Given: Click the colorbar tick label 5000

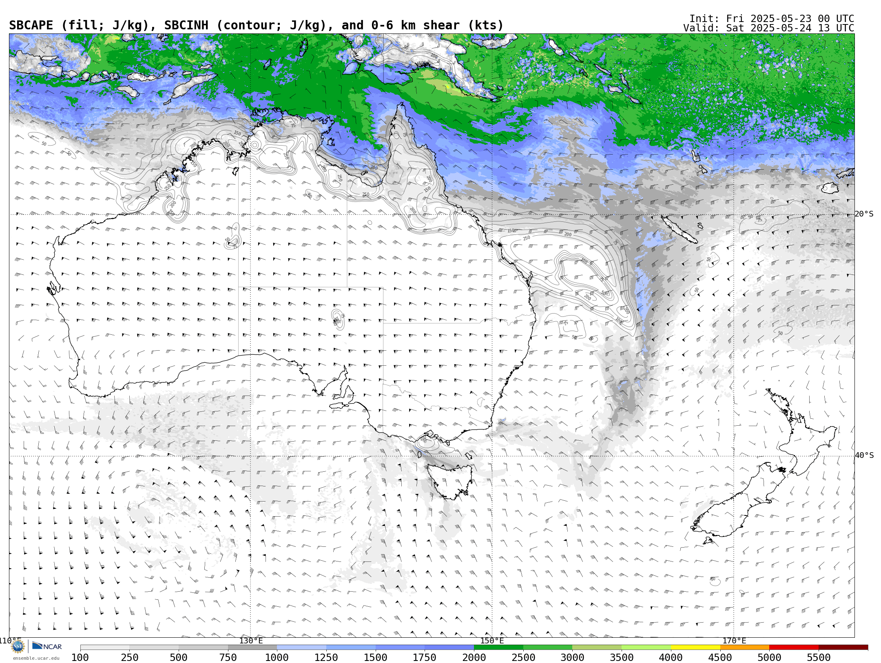Looking at the screenshot, I should pyautogui.click(x=769, y=658).
